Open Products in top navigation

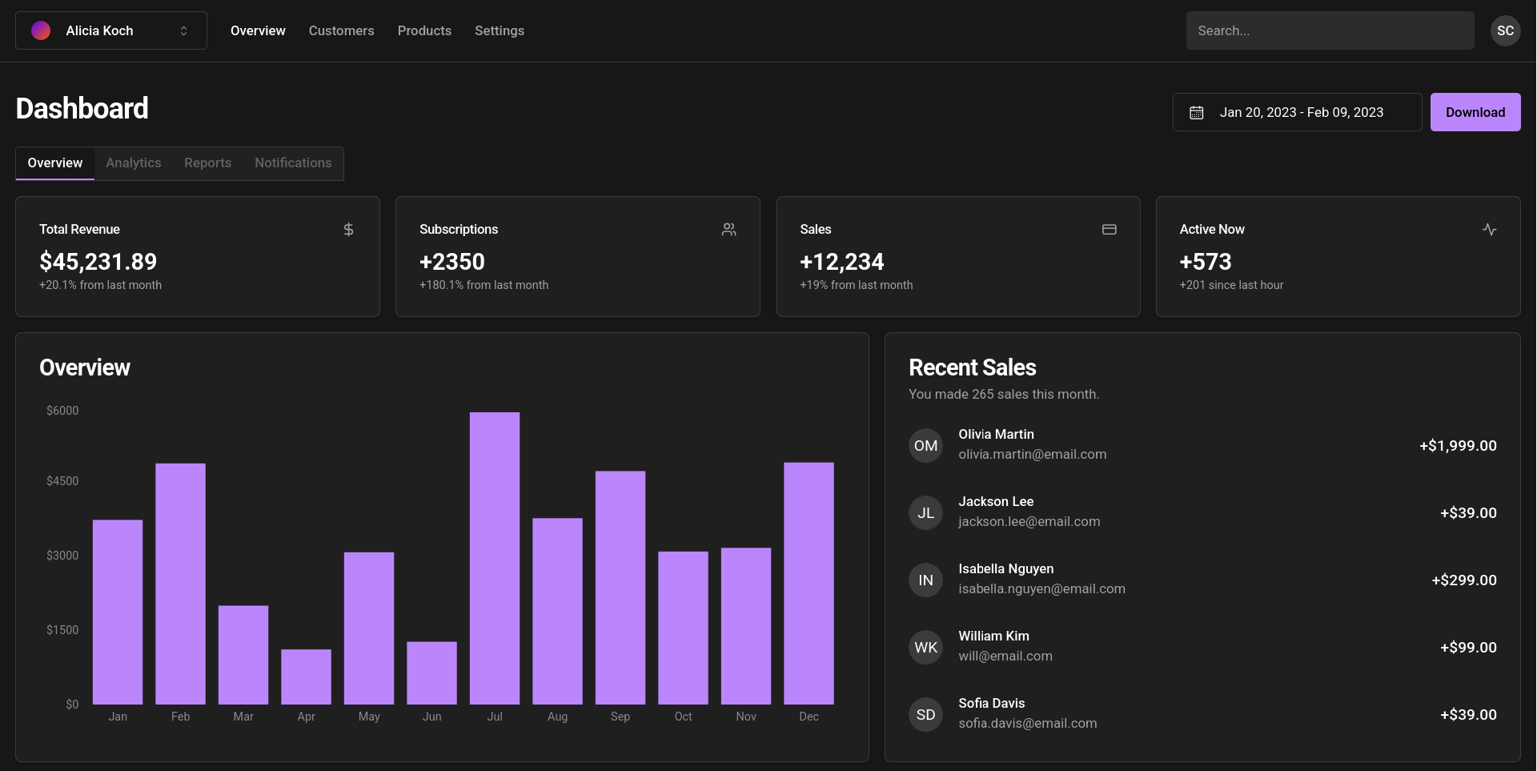click(x=424, y=30)
